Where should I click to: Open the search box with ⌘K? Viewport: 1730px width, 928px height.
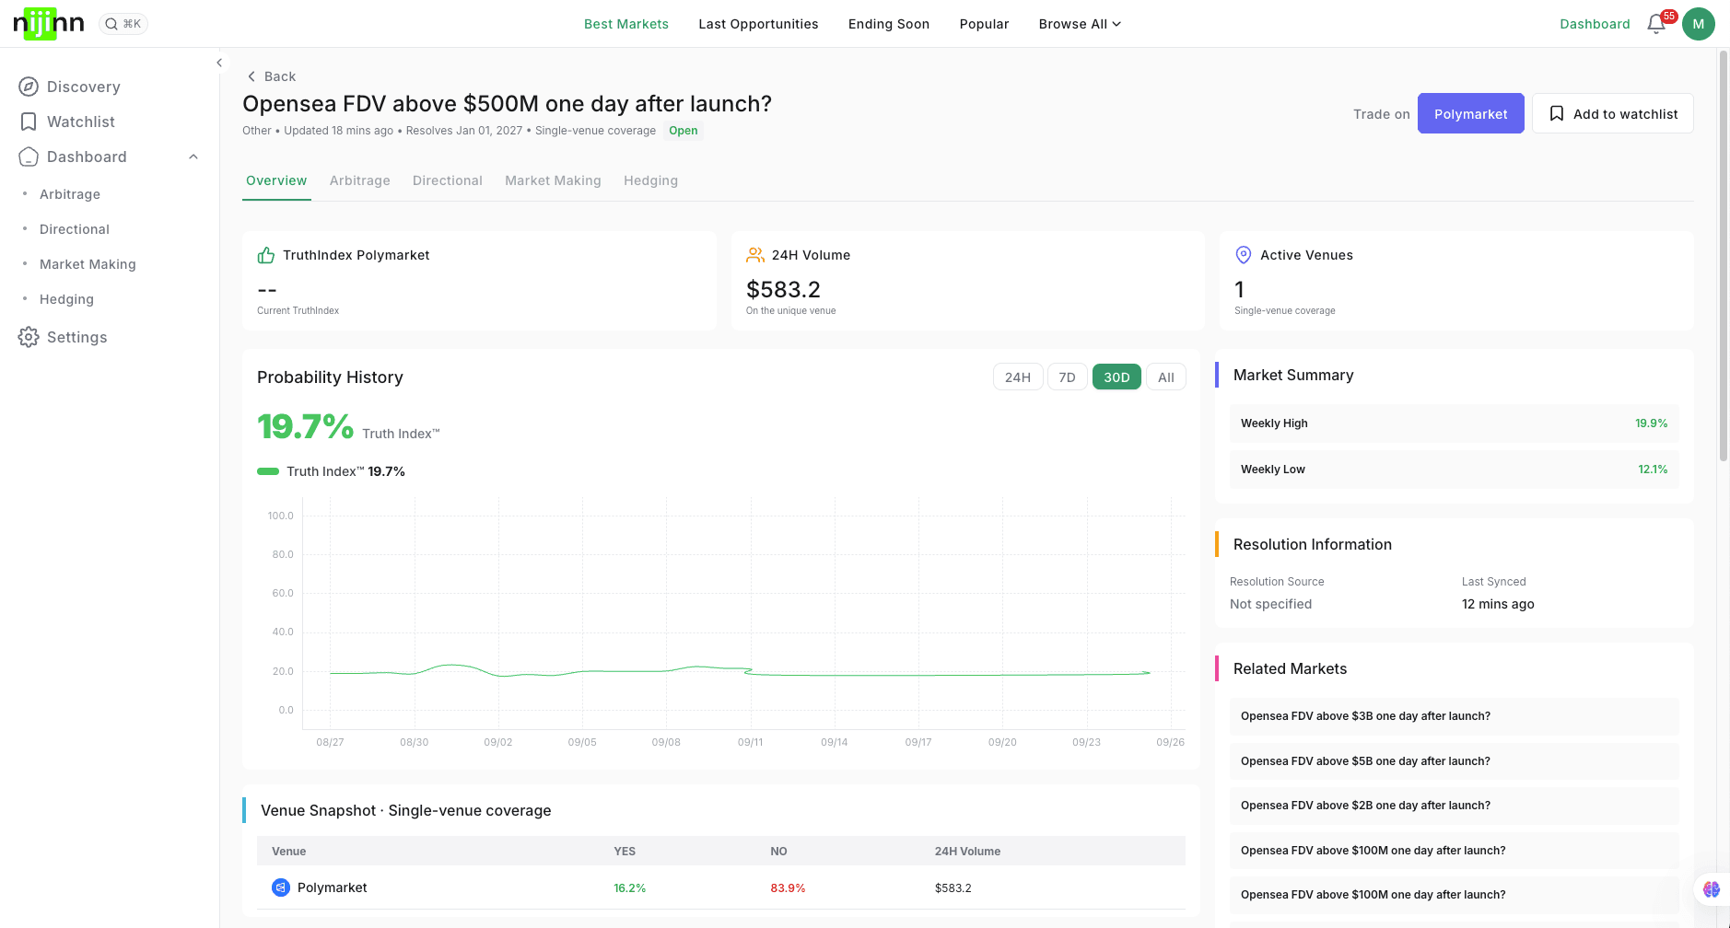[x=123, y=24]
